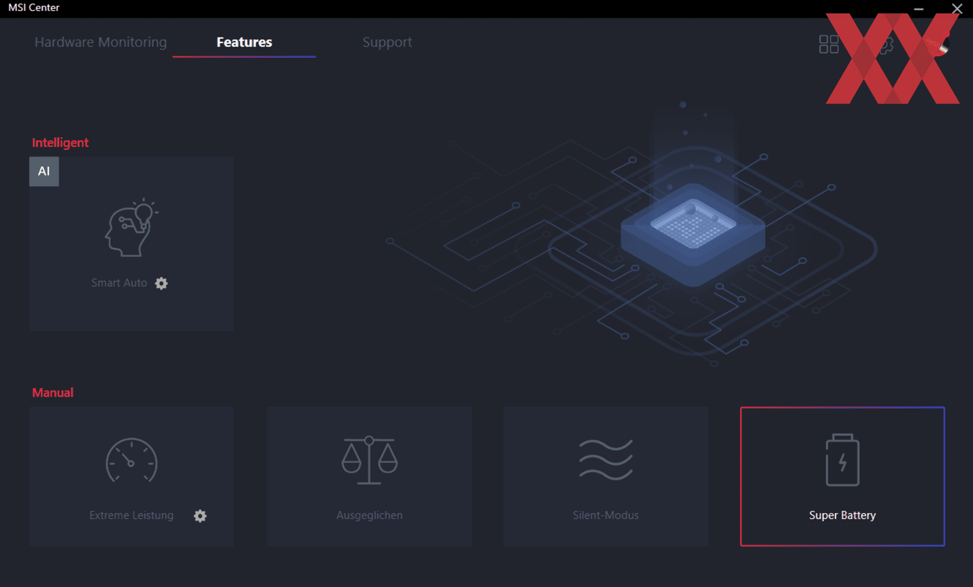Open the apps grid icon
The height and width of the screenshot is (587, 973).
point(829,45)
